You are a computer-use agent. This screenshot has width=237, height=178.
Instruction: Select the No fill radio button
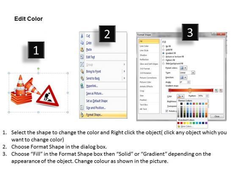click(163, 46)
